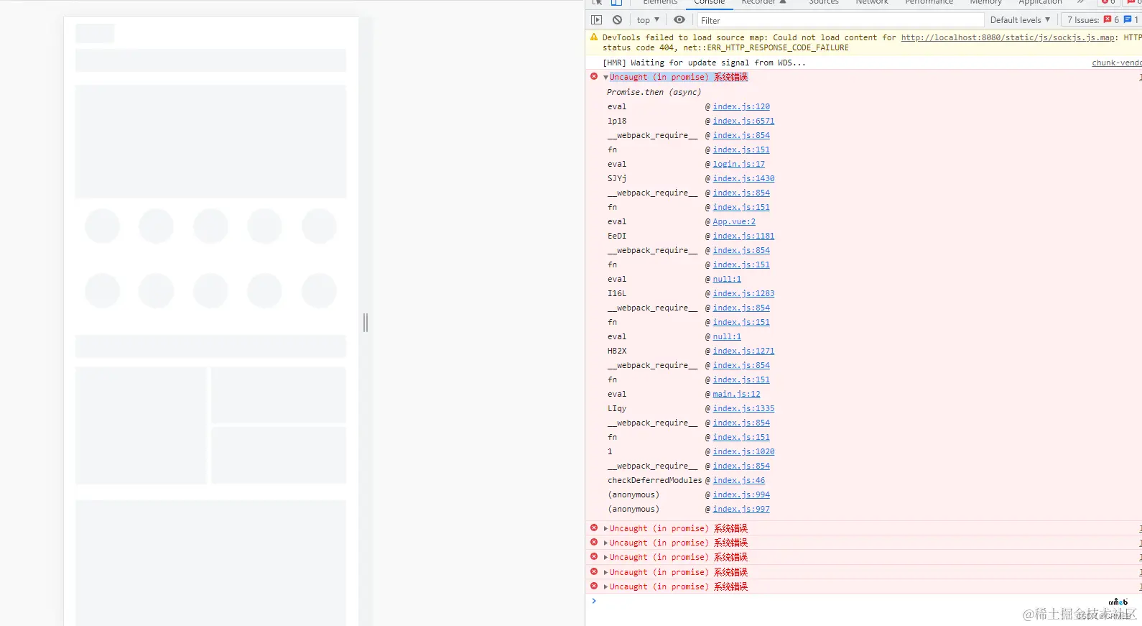The height and width of the screenshot is (626, 1142).
Task: Open the index.js:994 source link
Action: click(x=741, y=494)
